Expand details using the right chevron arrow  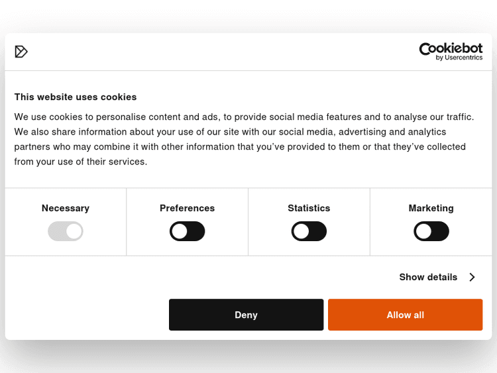coord(472,277)
